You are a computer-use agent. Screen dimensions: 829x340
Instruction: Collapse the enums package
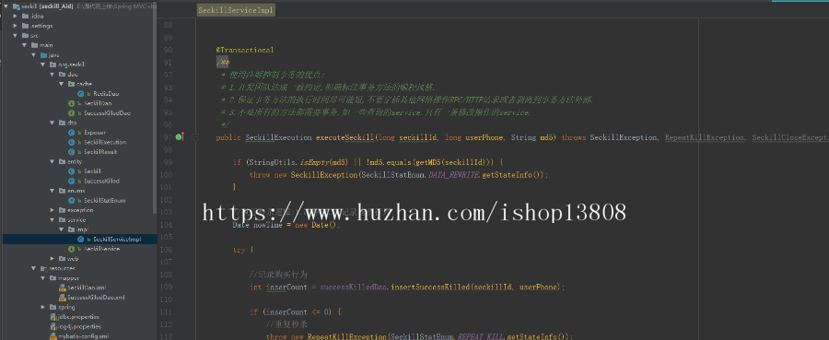[x=53, y=191]
